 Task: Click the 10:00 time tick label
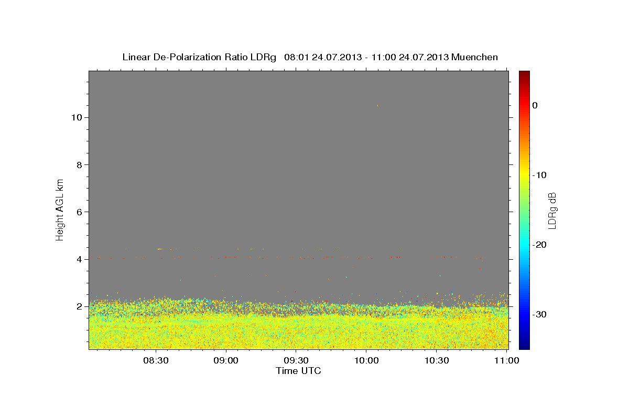pyautogui.click(x=366, y=360)
